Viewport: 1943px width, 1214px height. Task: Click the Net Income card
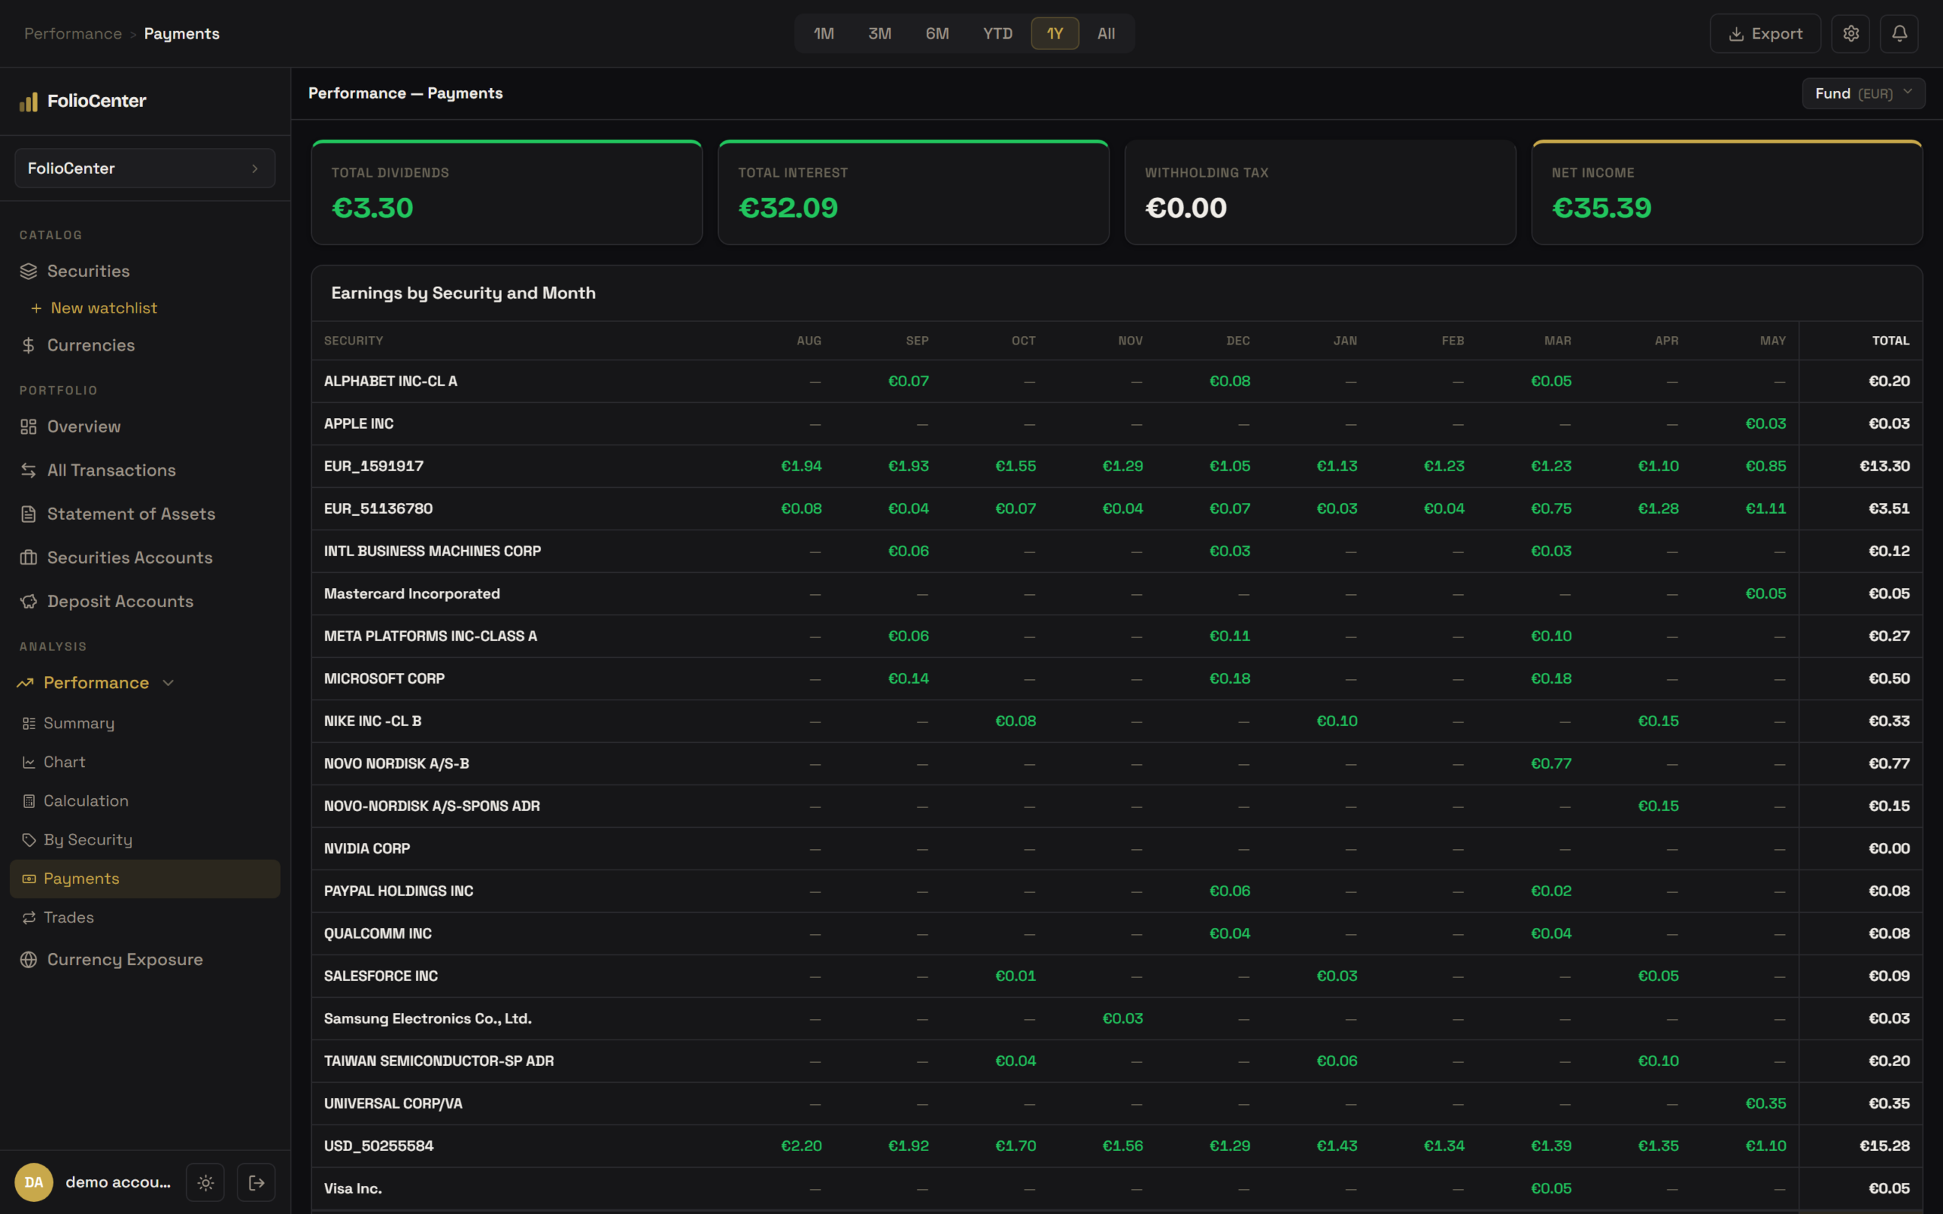(x=1727, y=193)
